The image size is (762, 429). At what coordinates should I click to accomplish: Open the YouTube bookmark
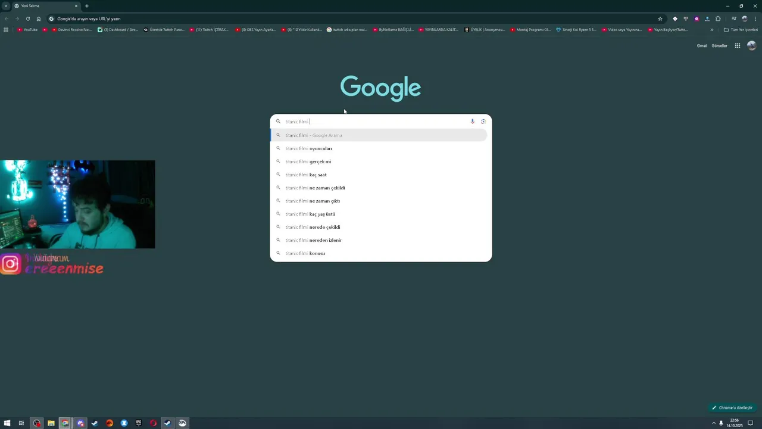coord(27,30)
